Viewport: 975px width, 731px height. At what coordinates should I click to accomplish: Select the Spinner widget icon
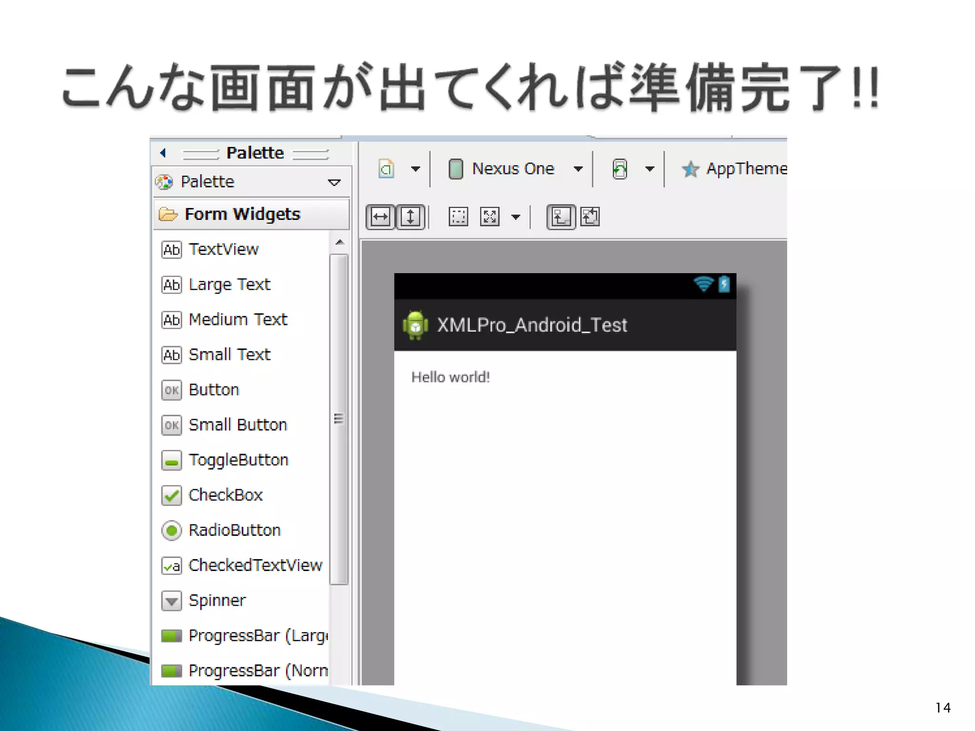(171, 601)
